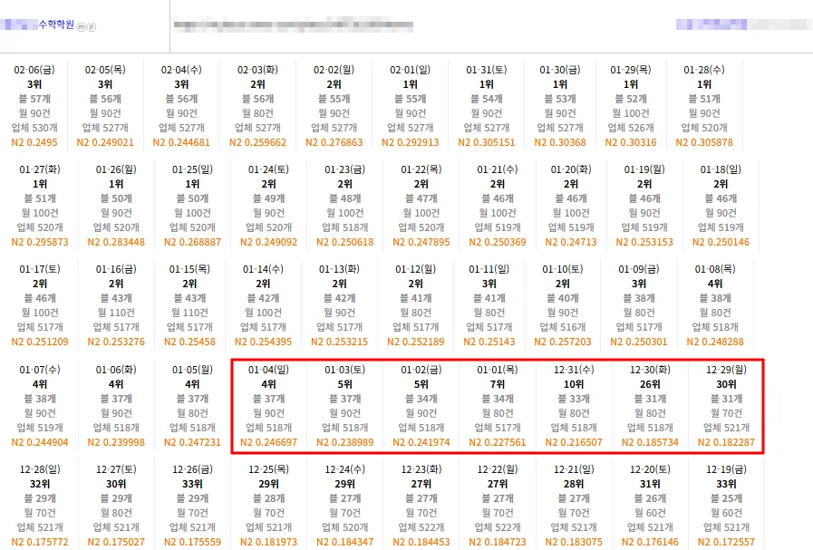Select the 01-31(토) date cell
The height and width of the screenshot is (550, 813).
click(487, 70)
